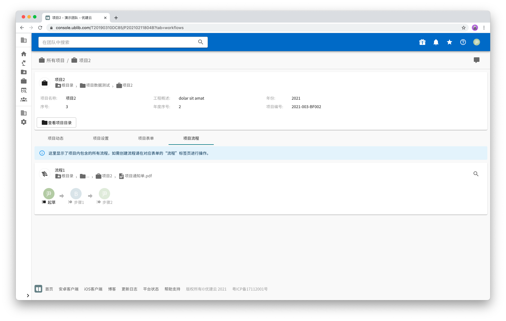Select the 步骤1 workflow step avatar
This screenshot has width=506, height=321.
click(x=76, y=194)
